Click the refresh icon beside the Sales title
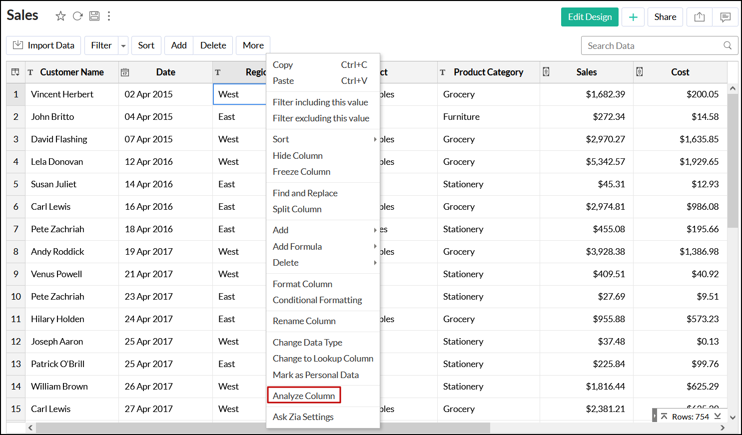Viewport: 742px width, 435px height. click(77, 16)
